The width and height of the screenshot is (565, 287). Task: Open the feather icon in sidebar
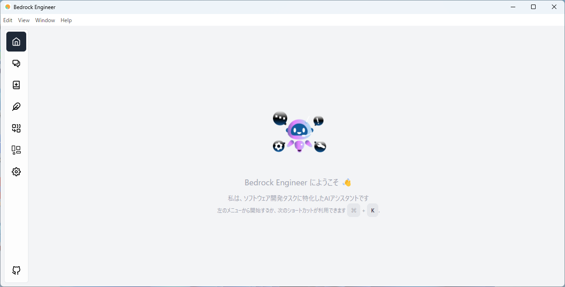16,107
